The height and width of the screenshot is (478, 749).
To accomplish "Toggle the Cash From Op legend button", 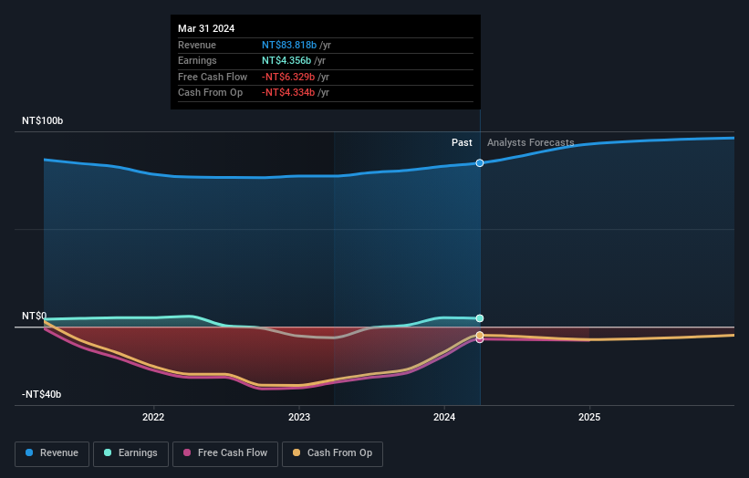I will [x=332, y=453].
